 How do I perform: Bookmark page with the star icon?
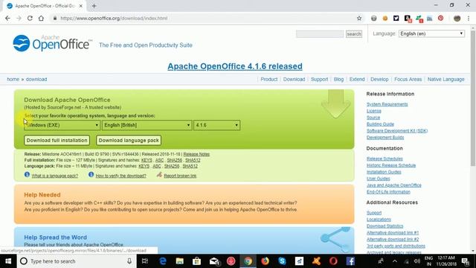coord(359,18)
